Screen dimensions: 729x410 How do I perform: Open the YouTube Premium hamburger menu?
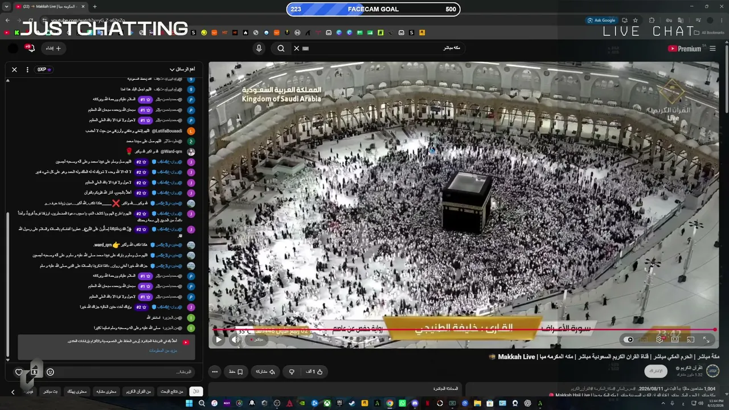[x=712, y=48]
